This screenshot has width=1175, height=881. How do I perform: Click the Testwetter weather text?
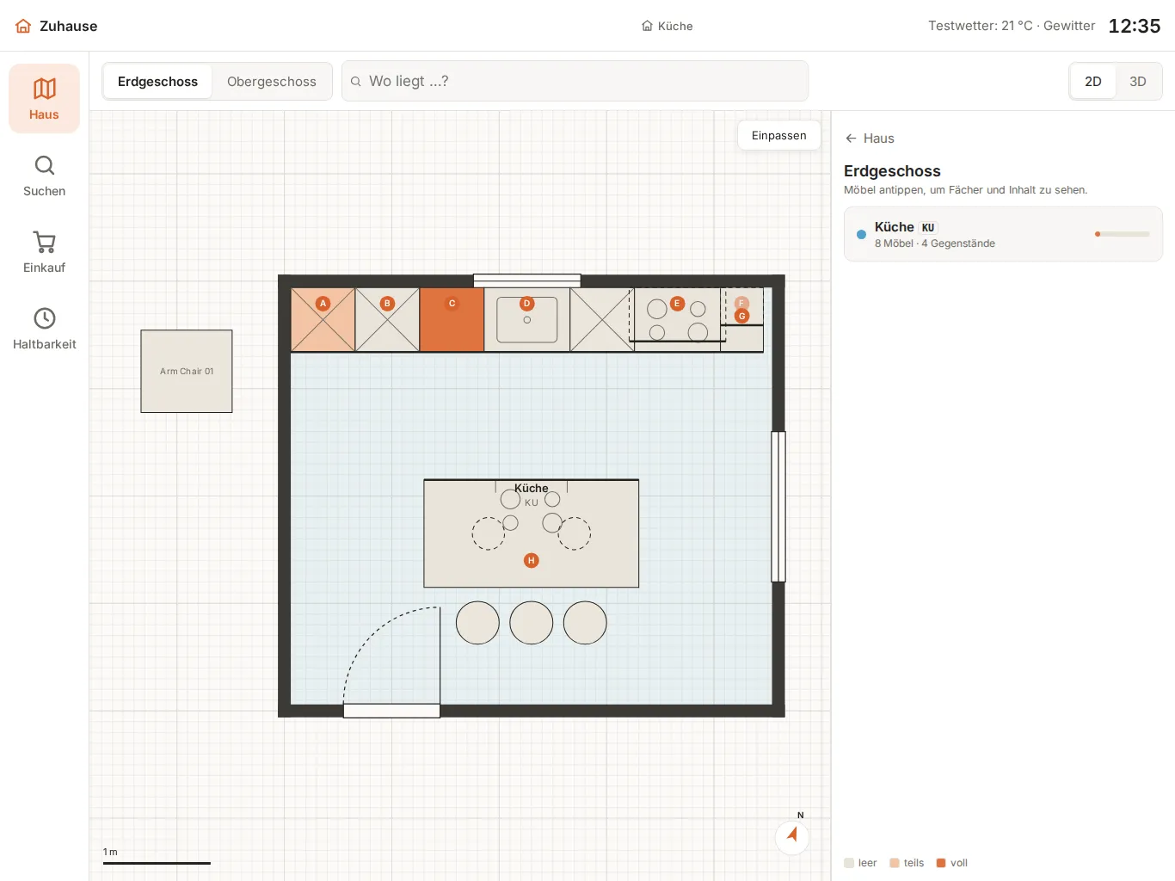pos(1012,26)
